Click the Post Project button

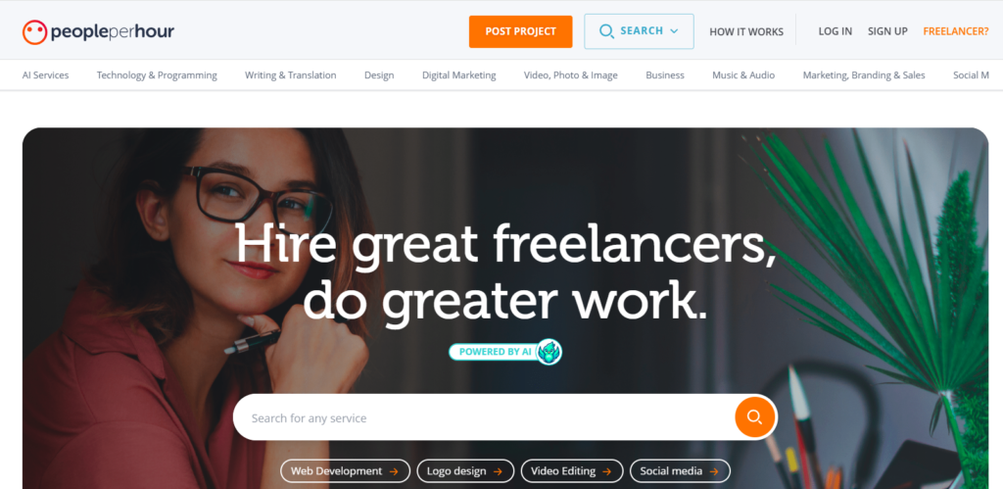(x=521, y=31)
